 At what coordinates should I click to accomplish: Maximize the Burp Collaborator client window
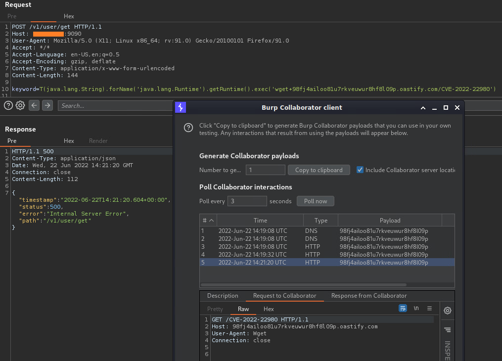point(446,107)
